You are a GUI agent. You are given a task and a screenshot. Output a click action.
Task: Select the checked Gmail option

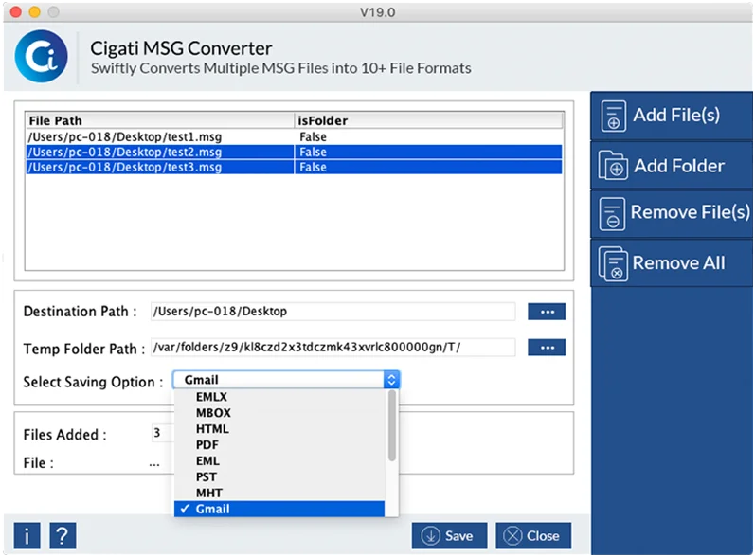click(279, 509)
